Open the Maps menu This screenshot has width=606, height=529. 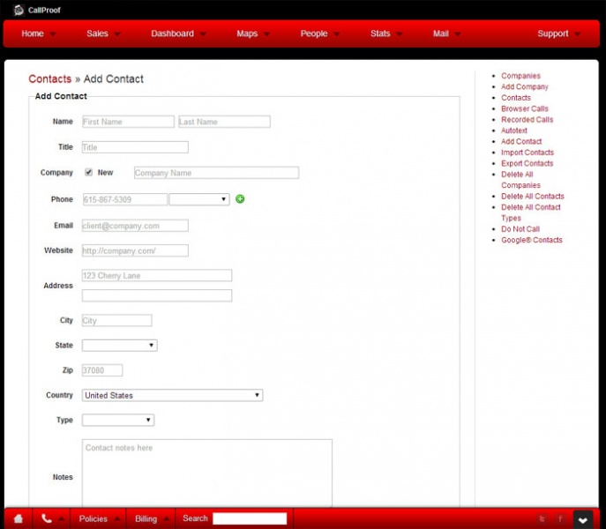(x=253, y=34)
